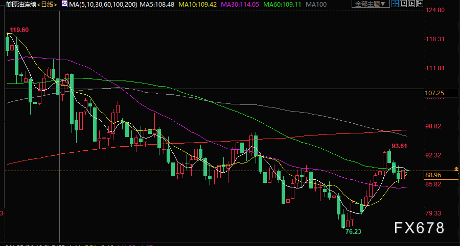Switch period via the 日线 label
The image size is (460, 246).
pyautogui.click(x=48, y=4)
